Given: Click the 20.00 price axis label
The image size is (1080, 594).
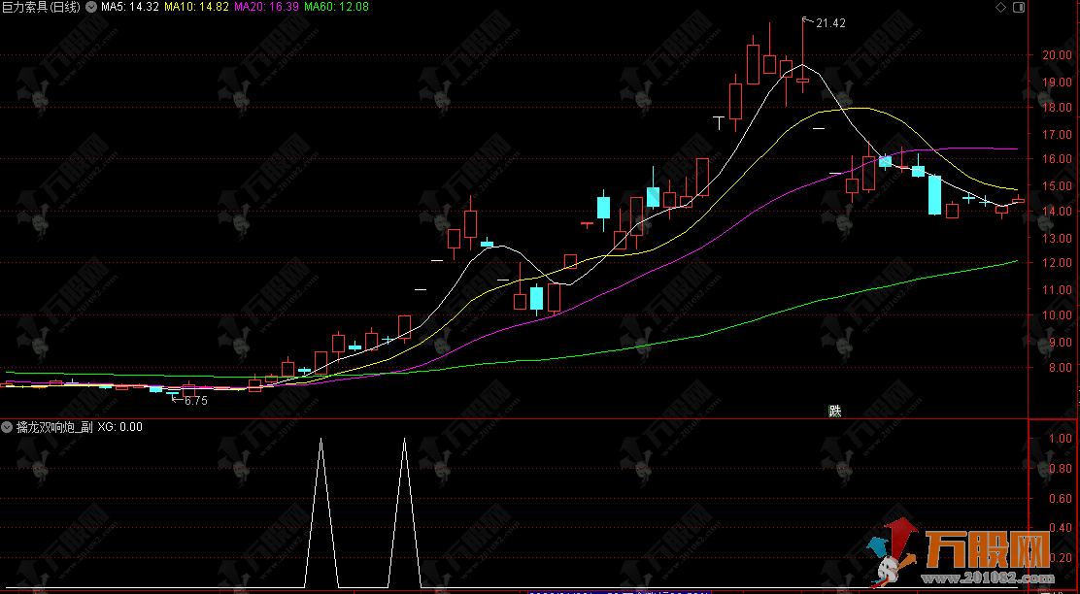Looking at the screenshot, I should tap(1056, 55).
